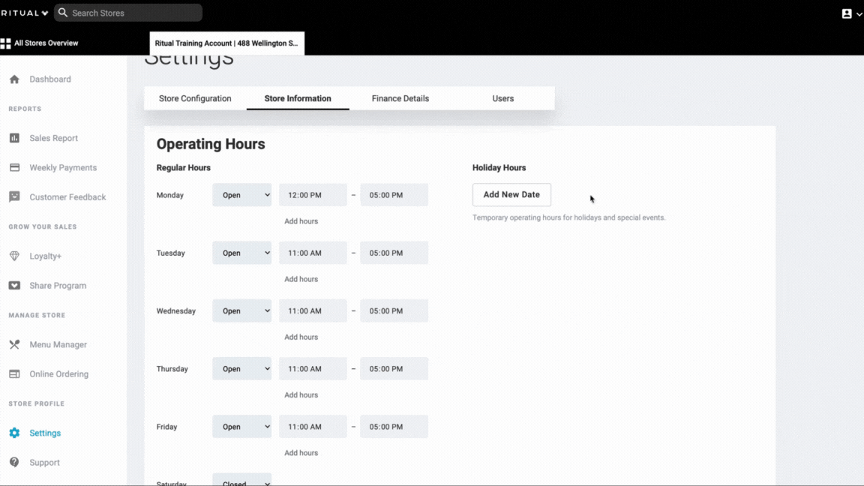Screen dimensions: 864x486
Task: Go to the Users tab
Action: [503, 99]
